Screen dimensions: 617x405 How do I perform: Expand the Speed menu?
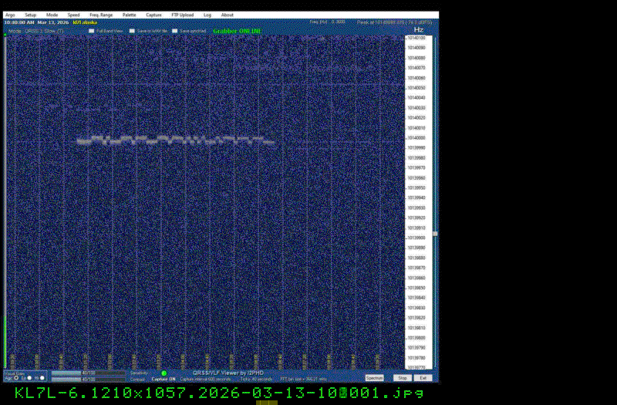click(73, 15)
